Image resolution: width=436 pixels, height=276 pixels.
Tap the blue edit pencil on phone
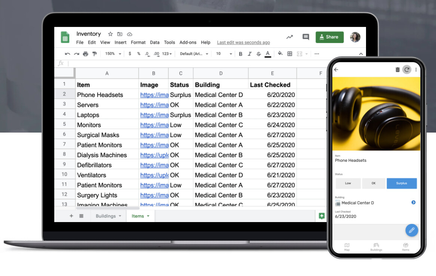click(411, 230)
